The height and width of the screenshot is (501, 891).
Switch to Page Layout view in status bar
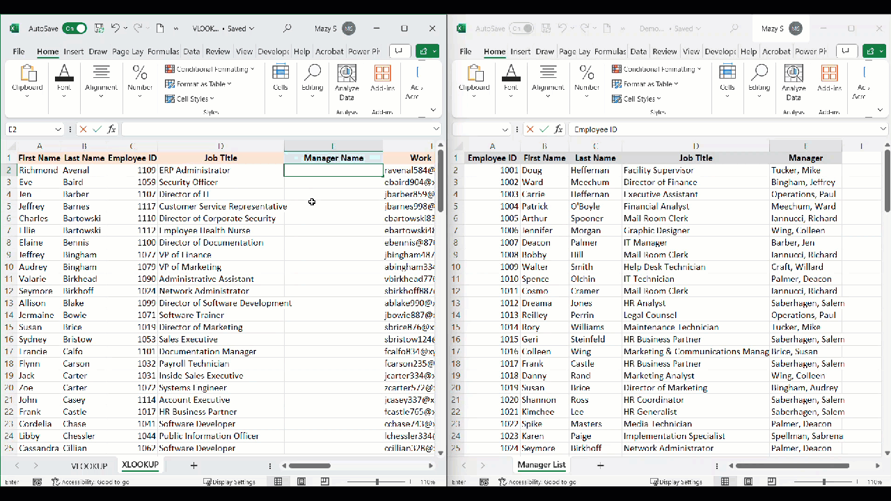(x=301, y=481)
